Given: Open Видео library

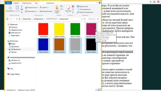Looking at the screenshot, I should 13,44.
